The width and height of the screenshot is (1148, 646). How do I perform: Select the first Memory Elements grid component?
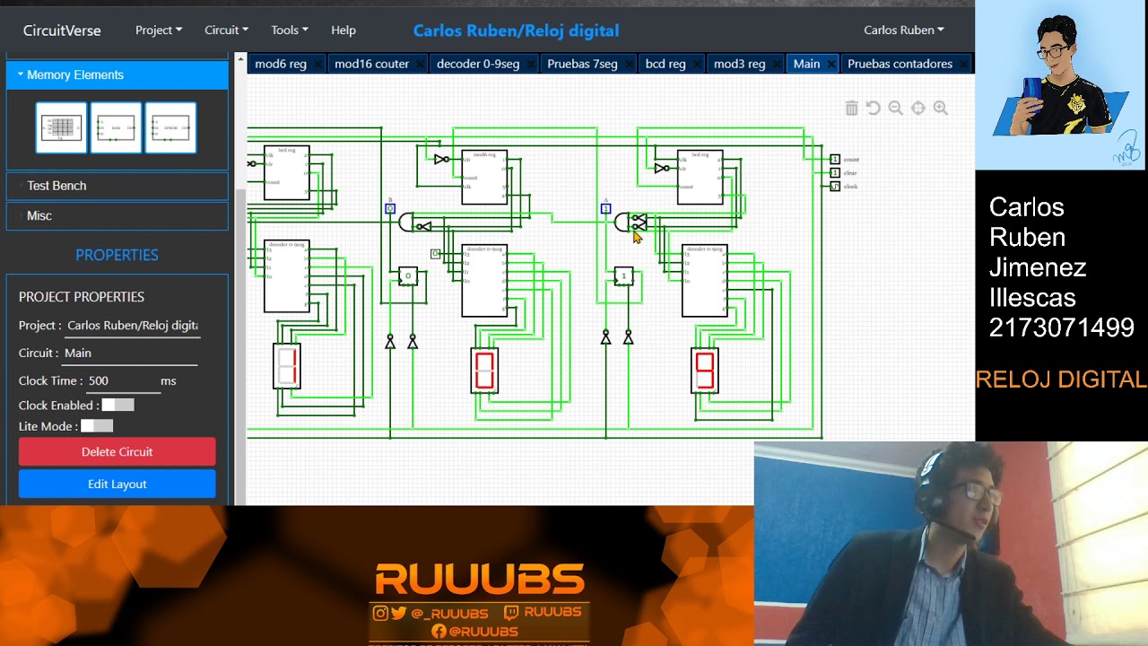[x=61, y=127]
